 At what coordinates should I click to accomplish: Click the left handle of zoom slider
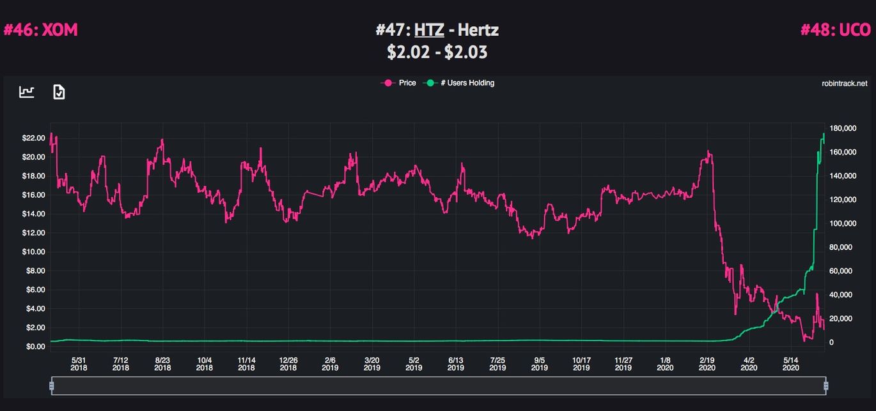click(x=52, y=385)
